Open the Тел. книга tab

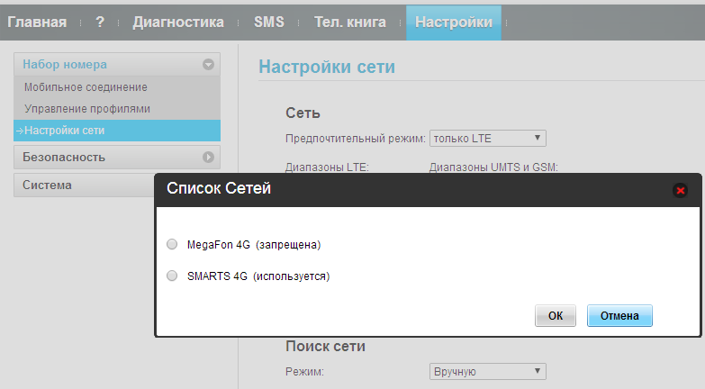pyautogui.click(x=350, y=22)
